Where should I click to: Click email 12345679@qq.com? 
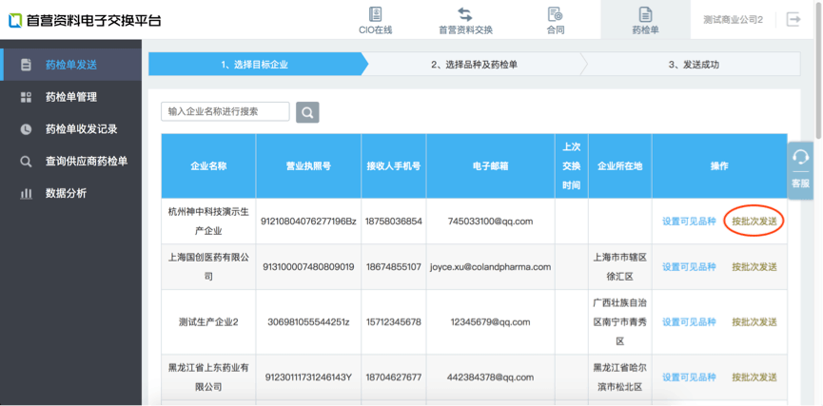491,322
